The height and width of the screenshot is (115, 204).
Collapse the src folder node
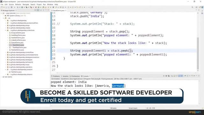point(4,18)
